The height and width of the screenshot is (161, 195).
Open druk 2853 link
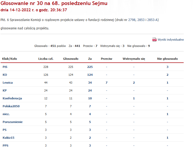tap(141, 20)
